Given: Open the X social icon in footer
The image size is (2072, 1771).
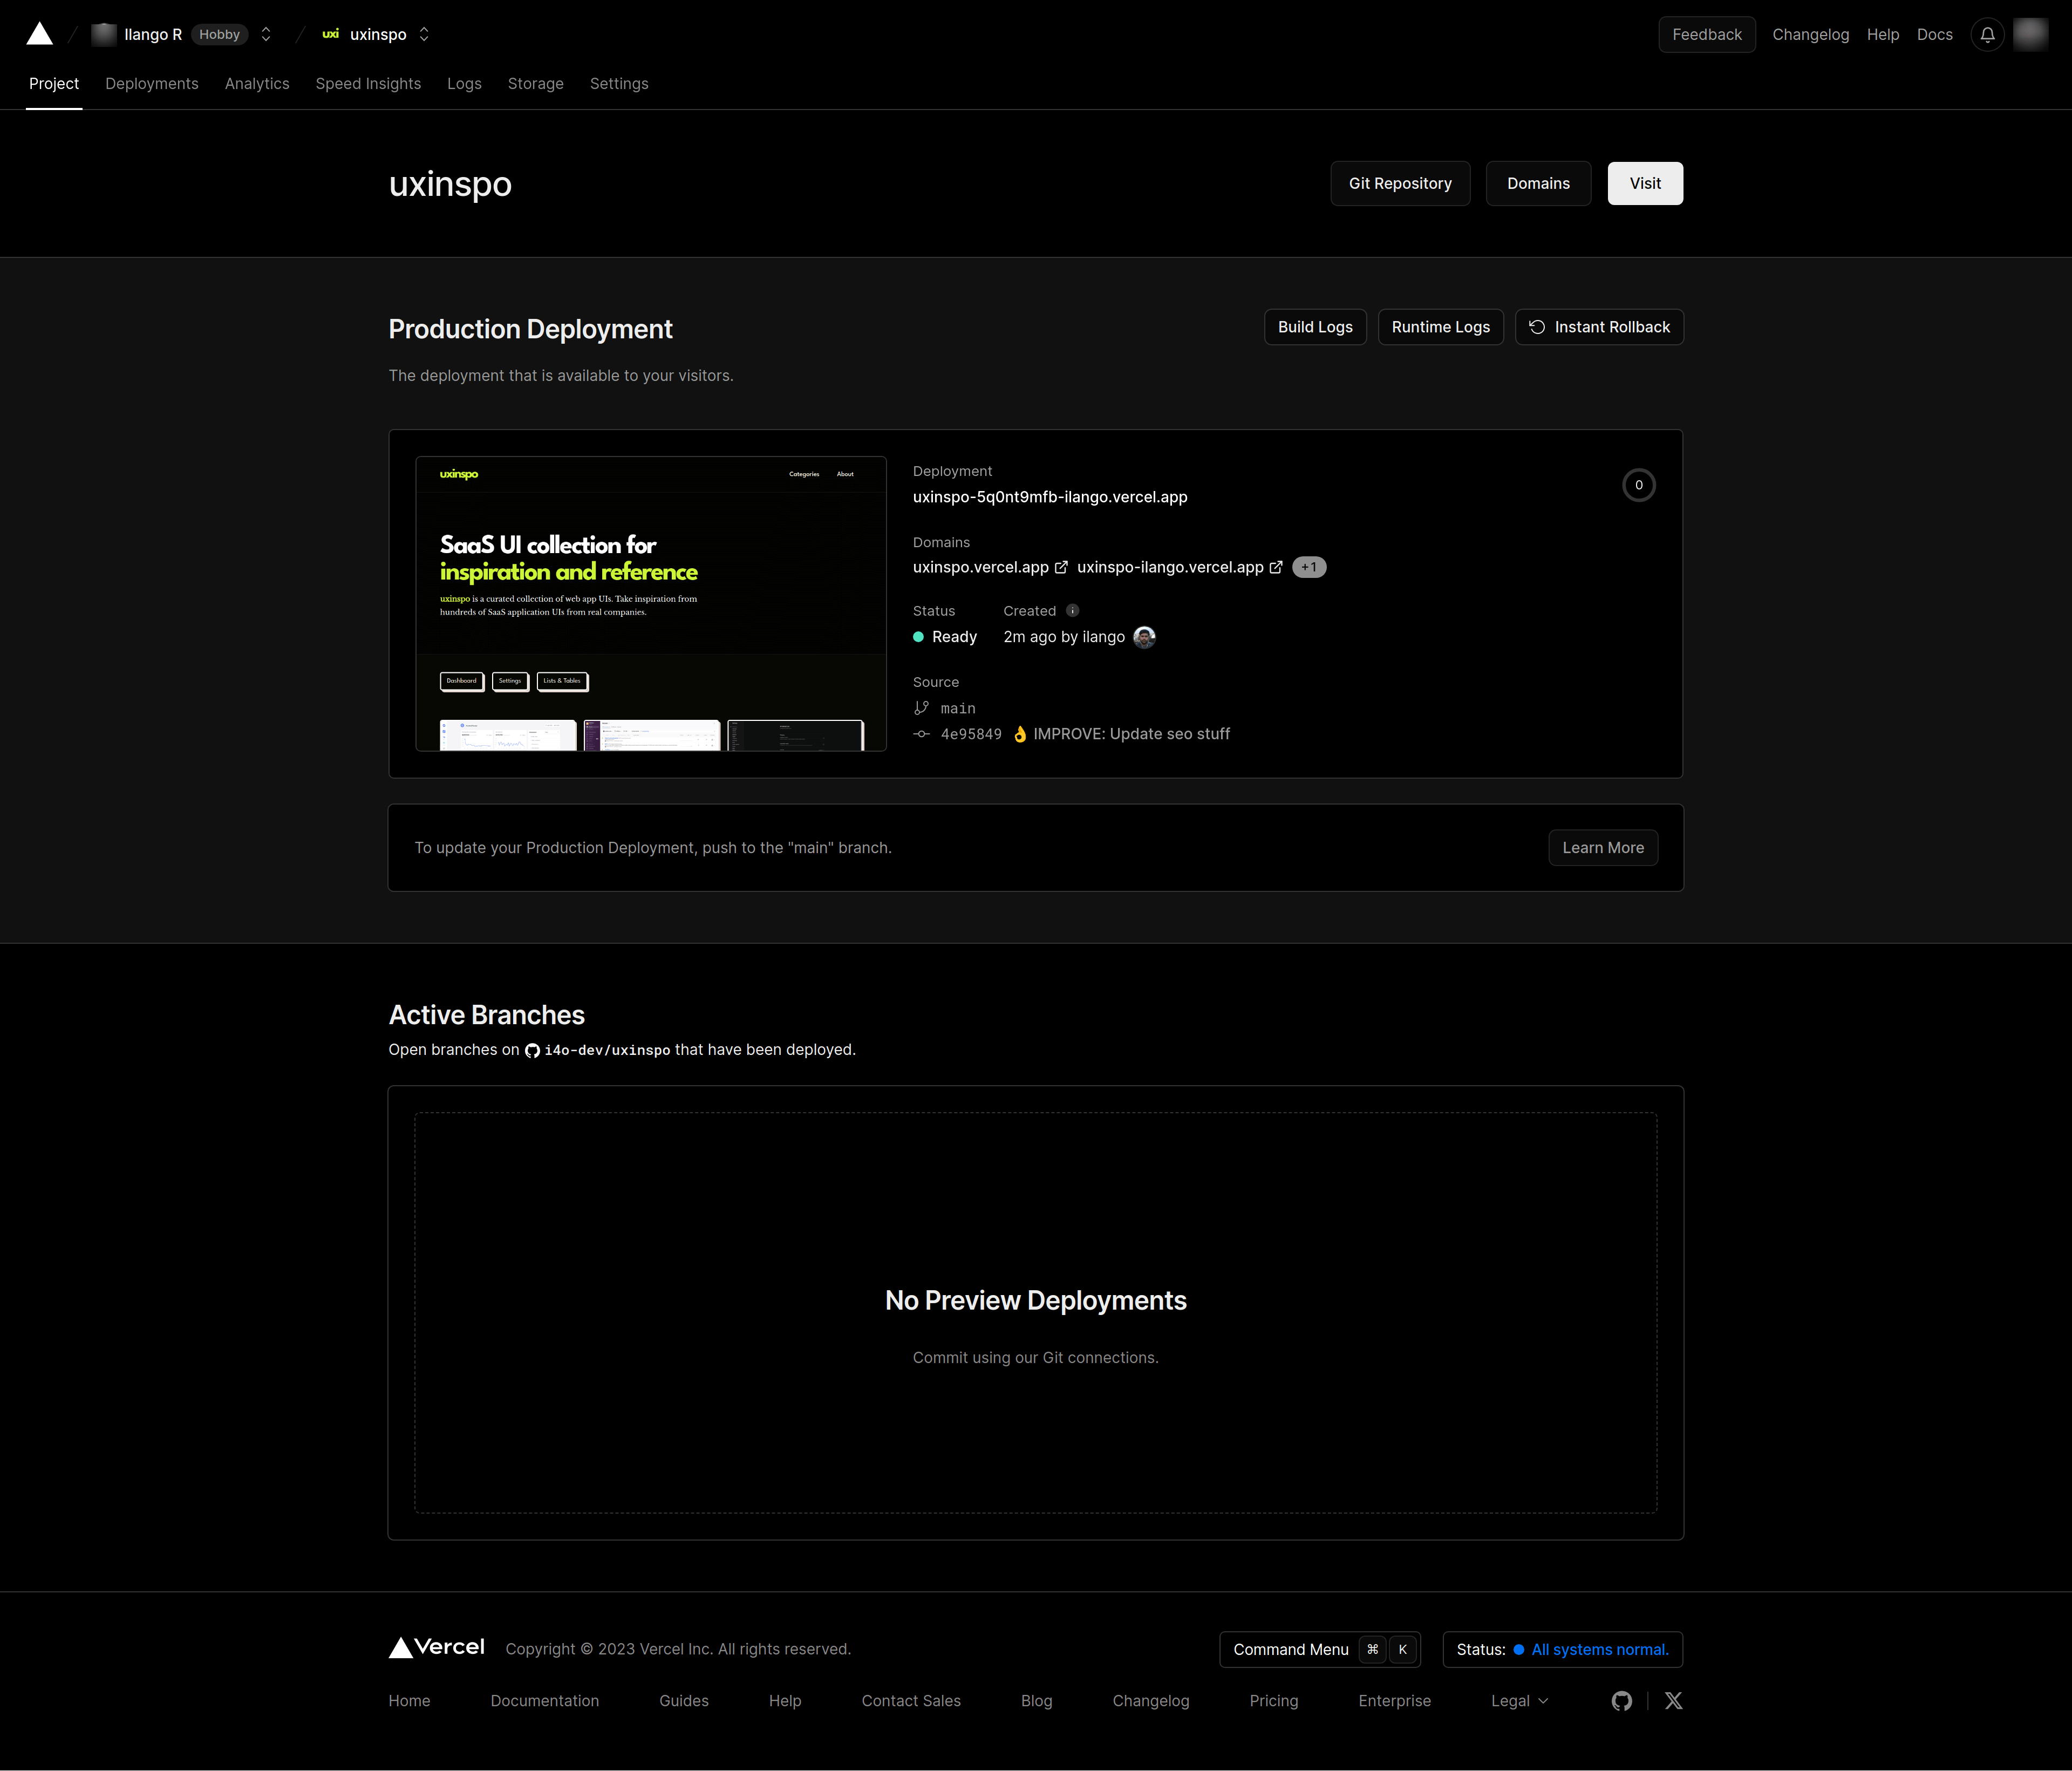Looking at the screenshot, I should click(1673, 1701).
